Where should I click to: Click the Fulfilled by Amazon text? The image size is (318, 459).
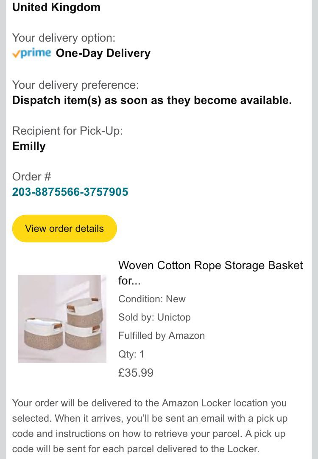tap(161, 335)
